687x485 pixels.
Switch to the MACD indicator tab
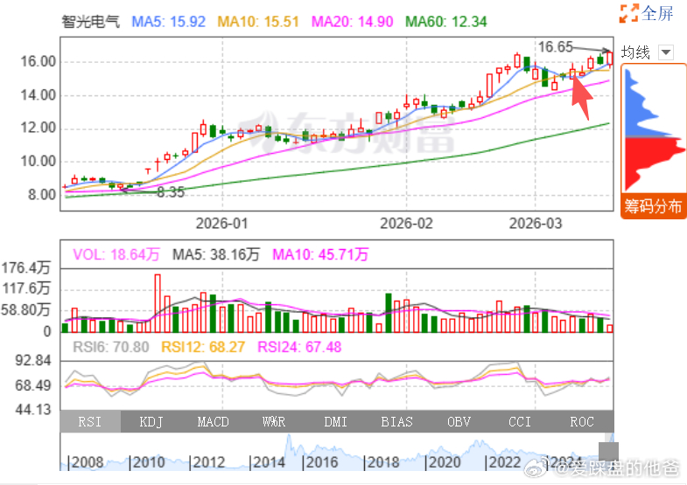(213, 421)
